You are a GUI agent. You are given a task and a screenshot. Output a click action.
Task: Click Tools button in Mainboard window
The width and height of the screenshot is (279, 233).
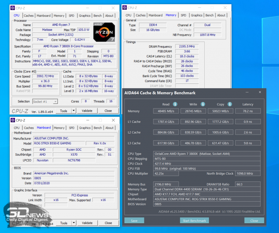coord(64,223)
